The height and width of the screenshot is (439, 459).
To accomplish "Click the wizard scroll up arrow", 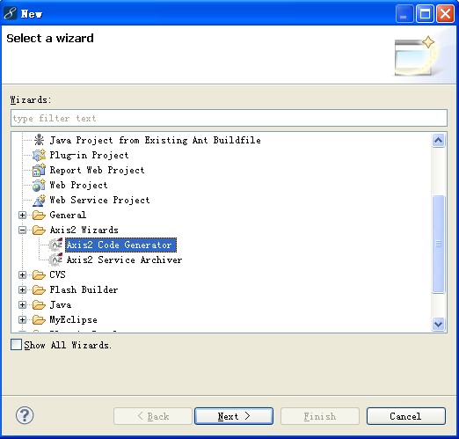I will (x=438, y=140).
